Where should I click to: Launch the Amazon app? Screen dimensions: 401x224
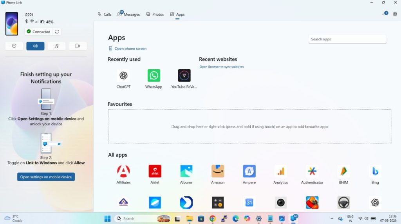(218, 171)
